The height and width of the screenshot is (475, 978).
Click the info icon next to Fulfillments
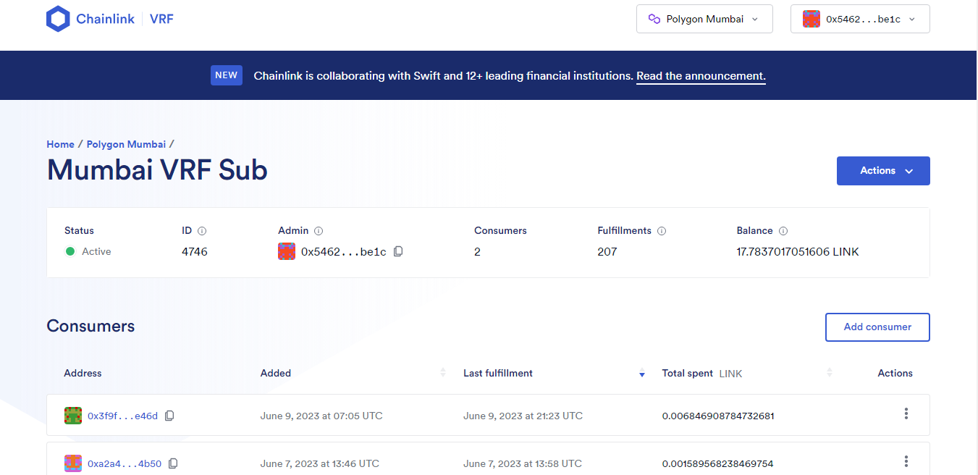(662, 231)
